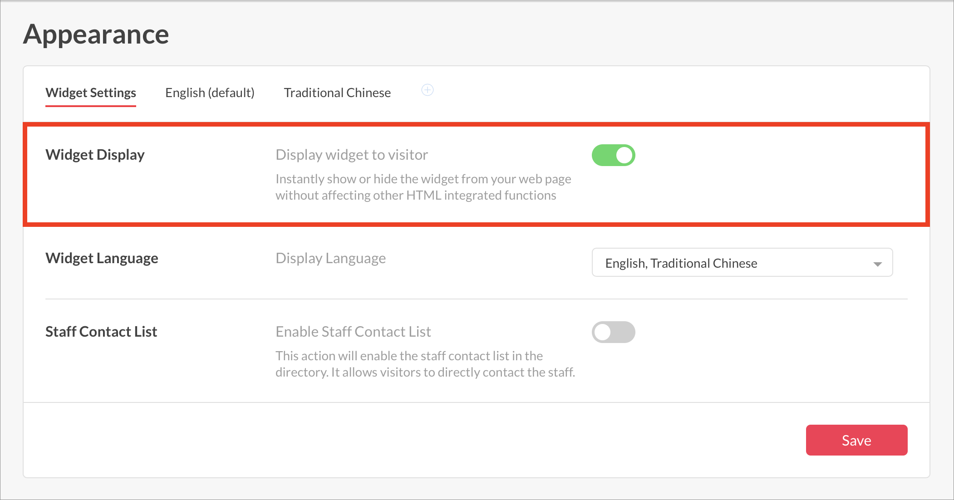Click the Appearance page heading
The image size is (954, 500).
pos(96,34)
